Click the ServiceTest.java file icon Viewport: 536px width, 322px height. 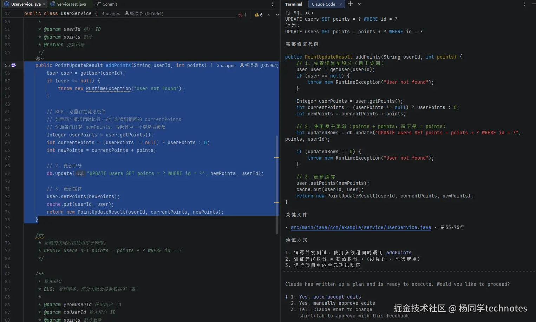53,4
